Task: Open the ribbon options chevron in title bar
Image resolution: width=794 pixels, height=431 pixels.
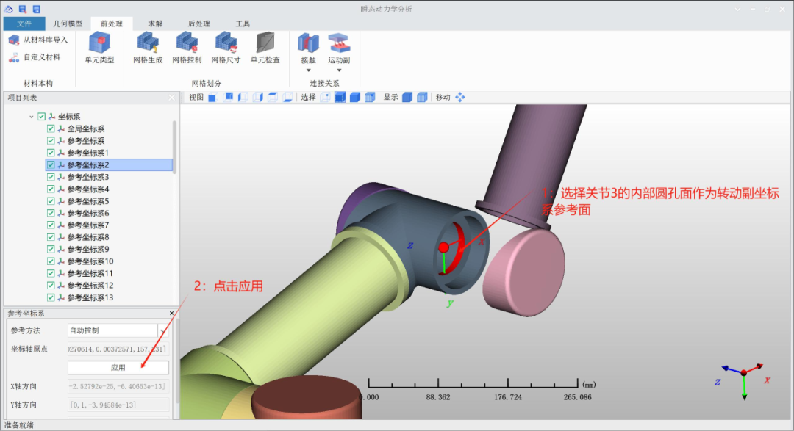Action: coord(737,9)
